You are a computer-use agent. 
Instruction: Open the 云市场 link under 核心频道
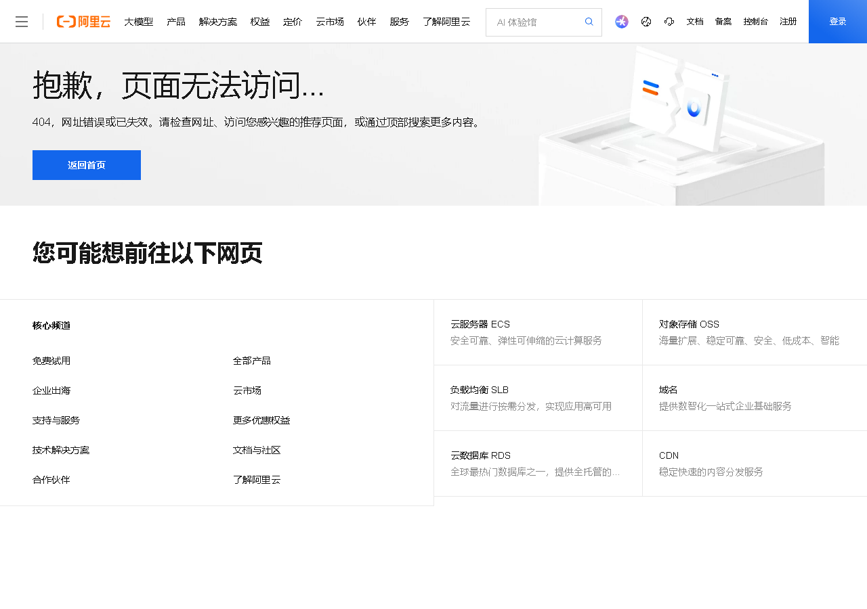point(247,390)
